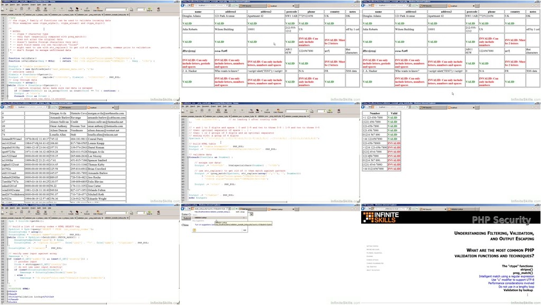The height and width of the screenshot is (305, 541).
Task: Open 'Do not use in a lengthy loop' link
Action: point(516,286)
